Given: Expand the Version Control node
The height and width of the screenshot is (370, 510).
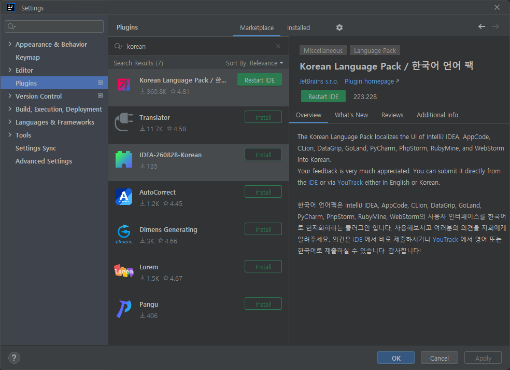Looking at the screenshot, I should point(10,96).
